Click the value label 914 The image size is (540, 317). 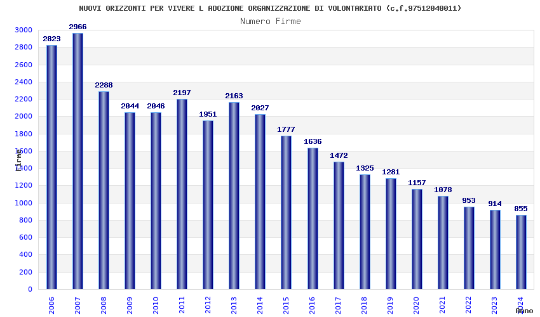coord(495,204)
